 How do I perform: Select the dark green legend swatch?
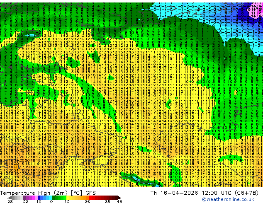54,198
